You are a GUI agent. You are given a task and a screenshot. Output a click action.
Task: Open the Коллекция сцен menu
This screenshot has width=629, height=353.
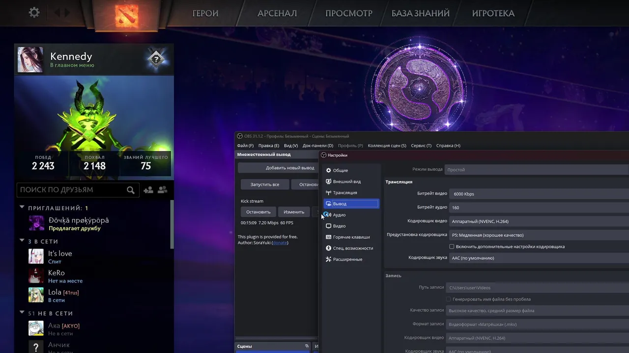(387, 146)
